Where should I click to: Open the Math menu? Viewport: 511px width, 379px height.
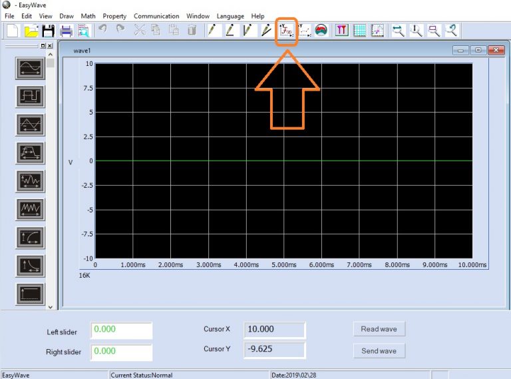[x=88, y=16]
